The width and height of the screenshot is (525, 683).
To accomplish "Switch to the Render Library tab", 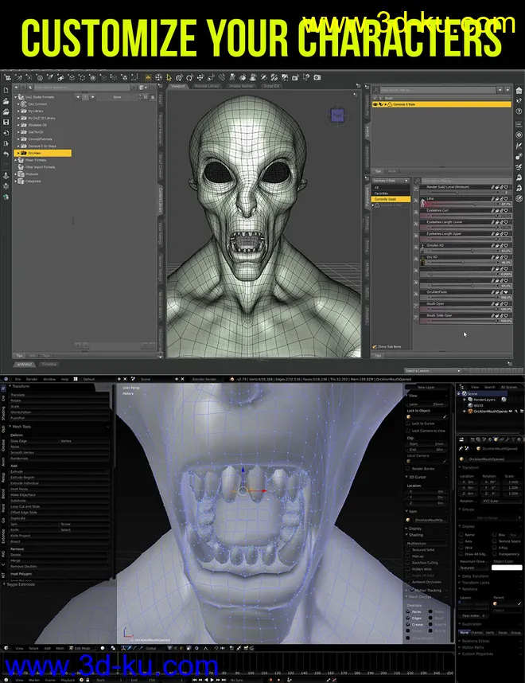I will click(208, 85).
